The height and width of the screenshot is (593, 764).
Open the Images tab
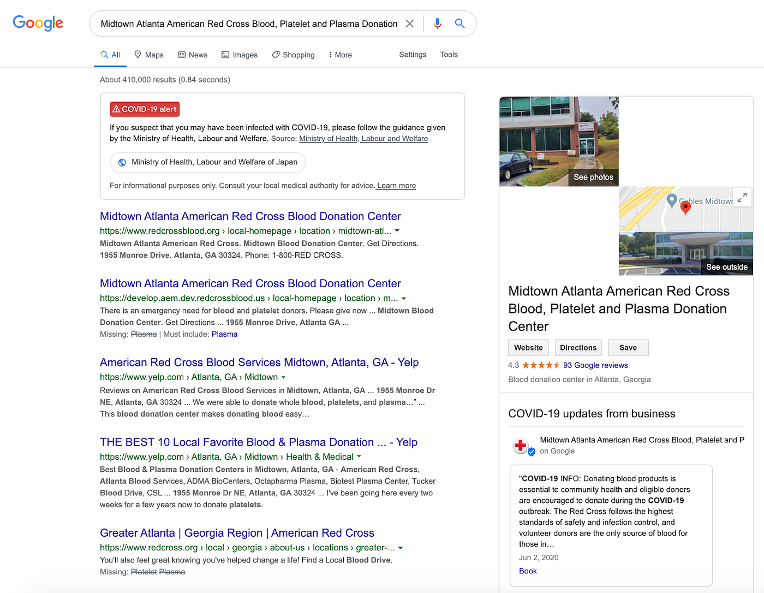240,55
